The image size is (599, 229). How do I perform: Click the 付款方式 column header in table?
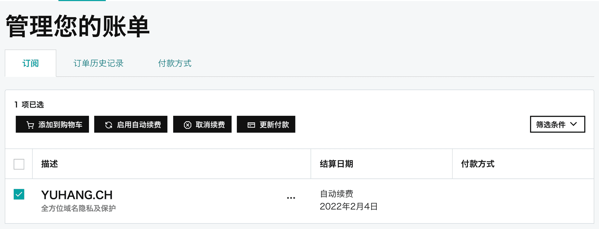pyautogui.click(x=478, y=164)
